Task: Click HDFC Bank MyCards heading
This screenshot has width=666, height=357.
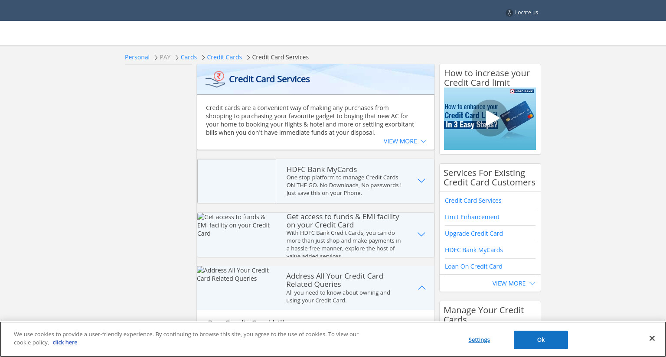Action: [x=322, y=169]
